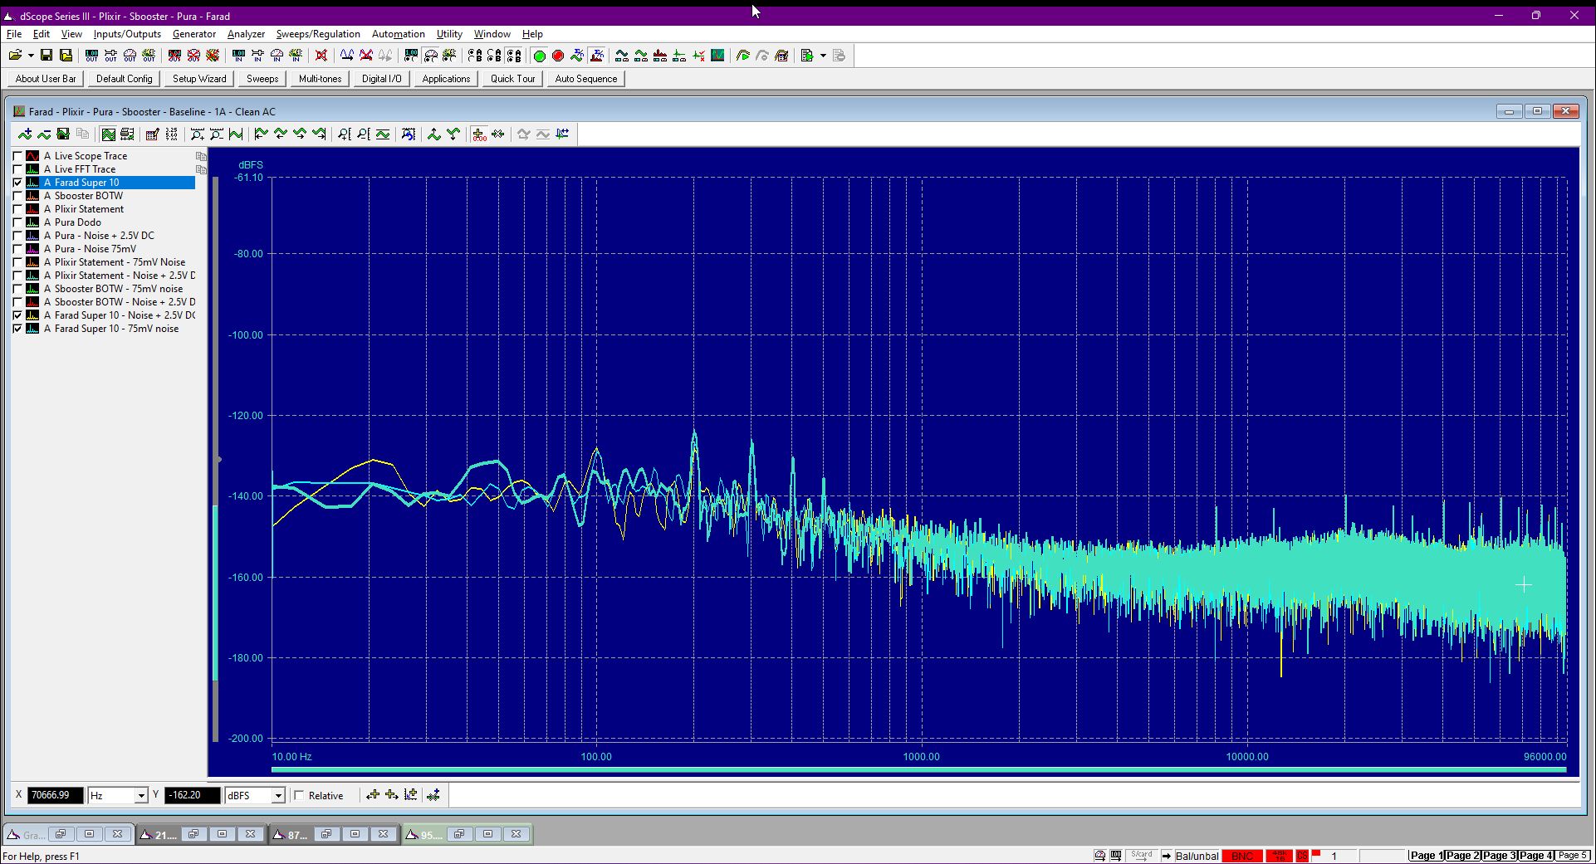Click the export report icon in main toolbar
The width and height of the screenshot is (1596, 864).
tap(807, 56)
